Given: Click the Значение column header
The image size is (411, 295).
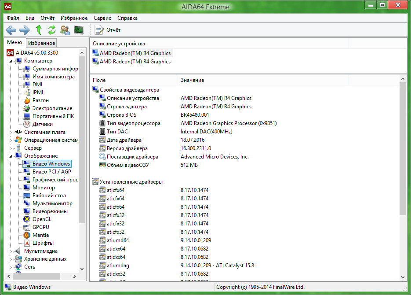Looking at the screenshot, I should click(192, 80).
